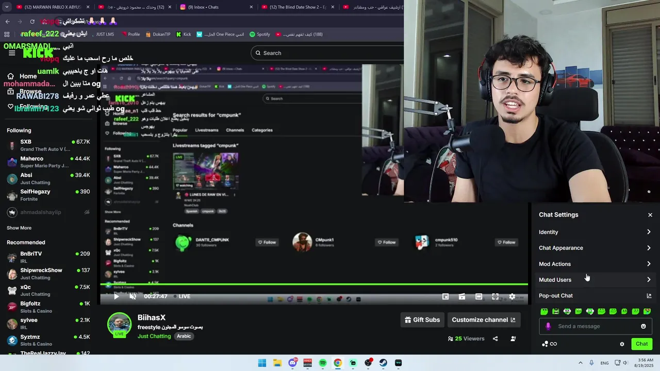Screen dimensions: 660x371
Task: Click the Arabic language tag
Action: pos(184,336)
